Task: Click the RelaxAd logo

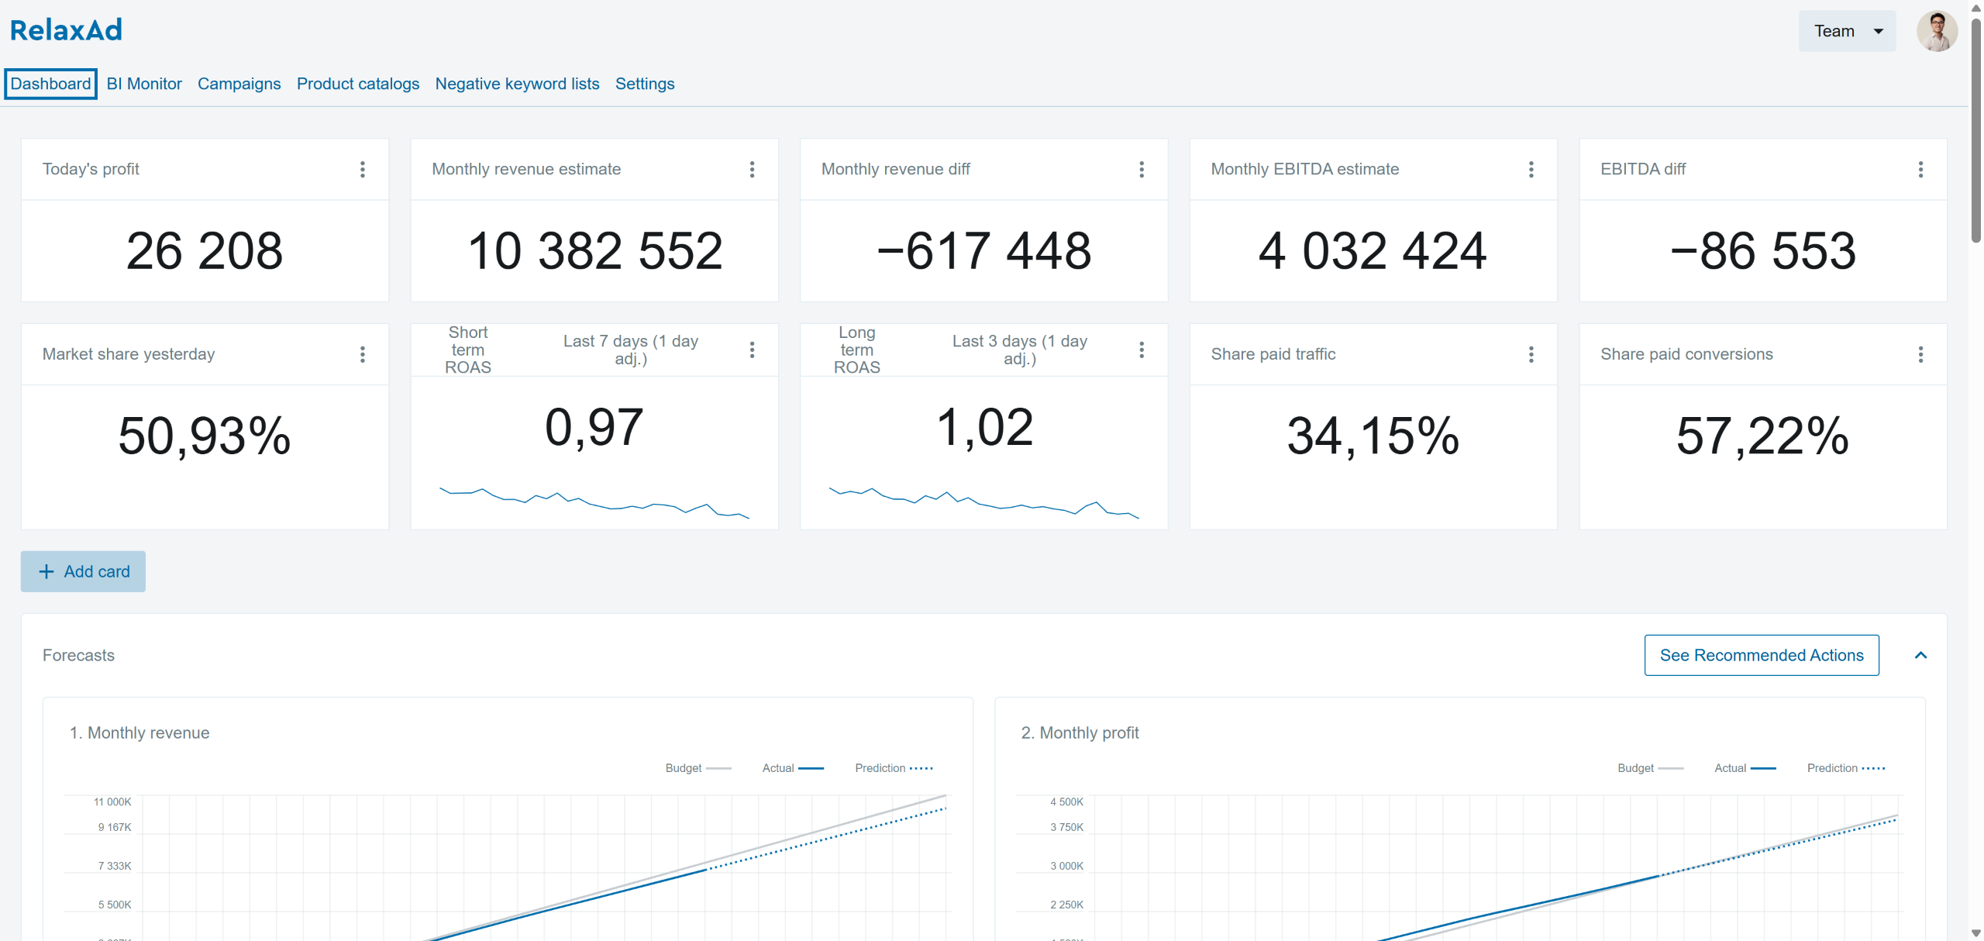Action: pos(66,30)
